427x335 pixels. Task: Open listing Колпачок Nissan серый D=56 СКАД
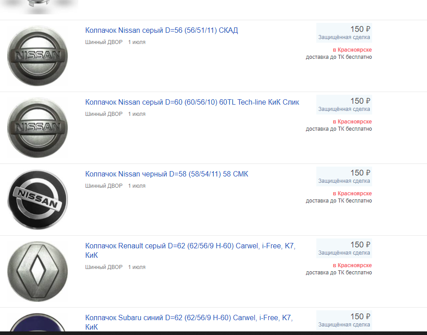[162, 30]
